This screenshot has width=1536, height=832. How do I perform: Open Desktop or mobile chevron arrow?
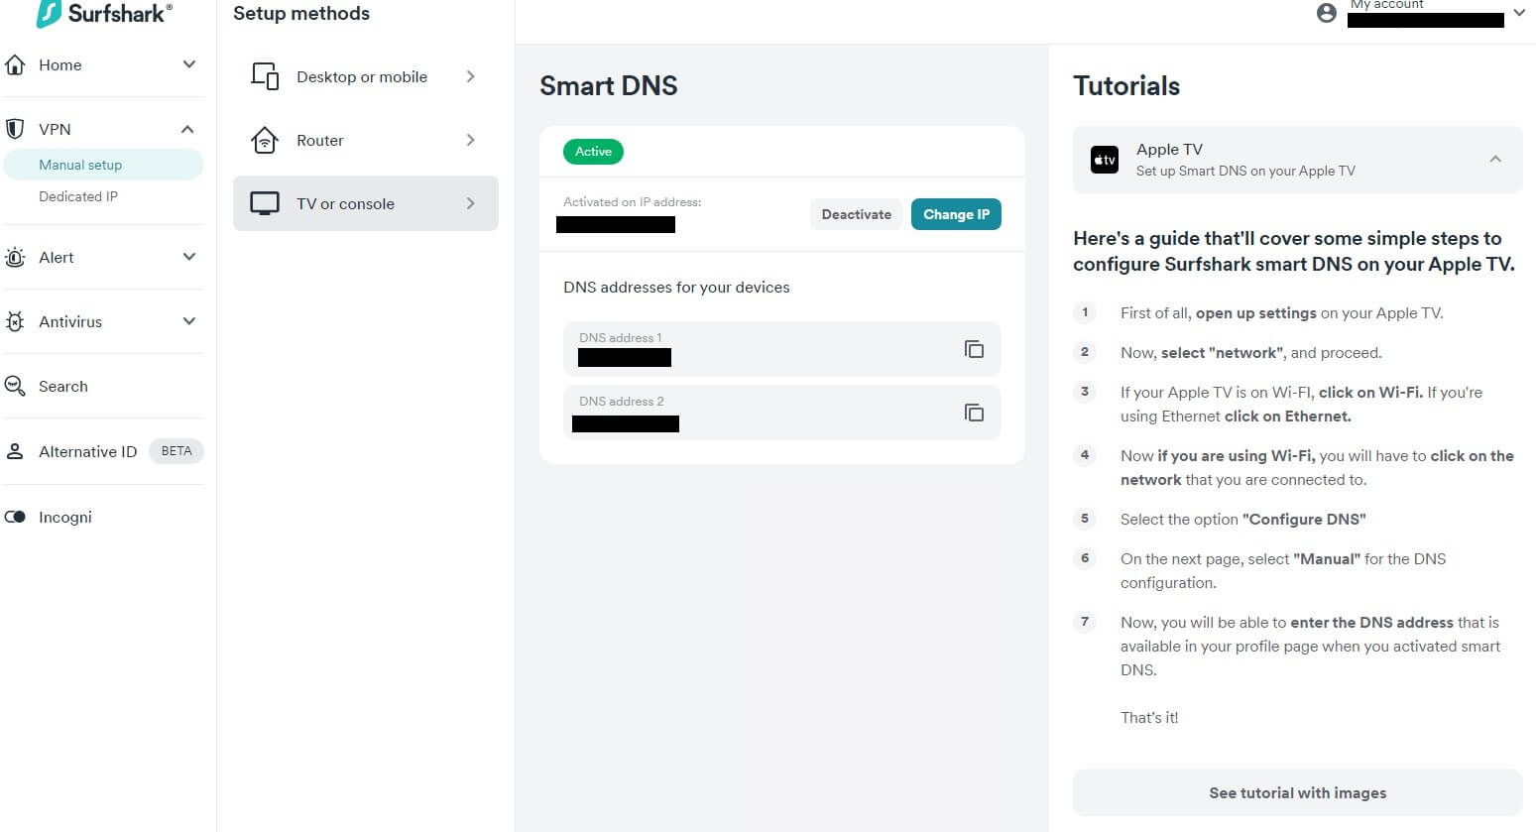[x=471, y=76]
